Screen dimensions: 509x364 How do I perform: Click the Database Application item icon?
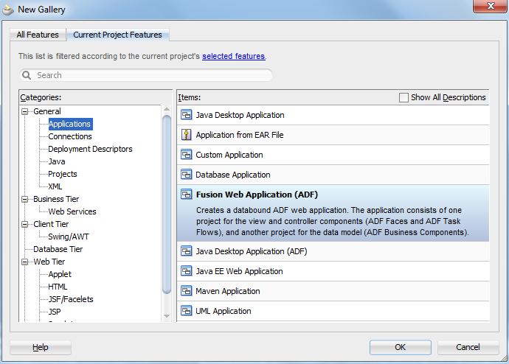click(x=187, y=175)
